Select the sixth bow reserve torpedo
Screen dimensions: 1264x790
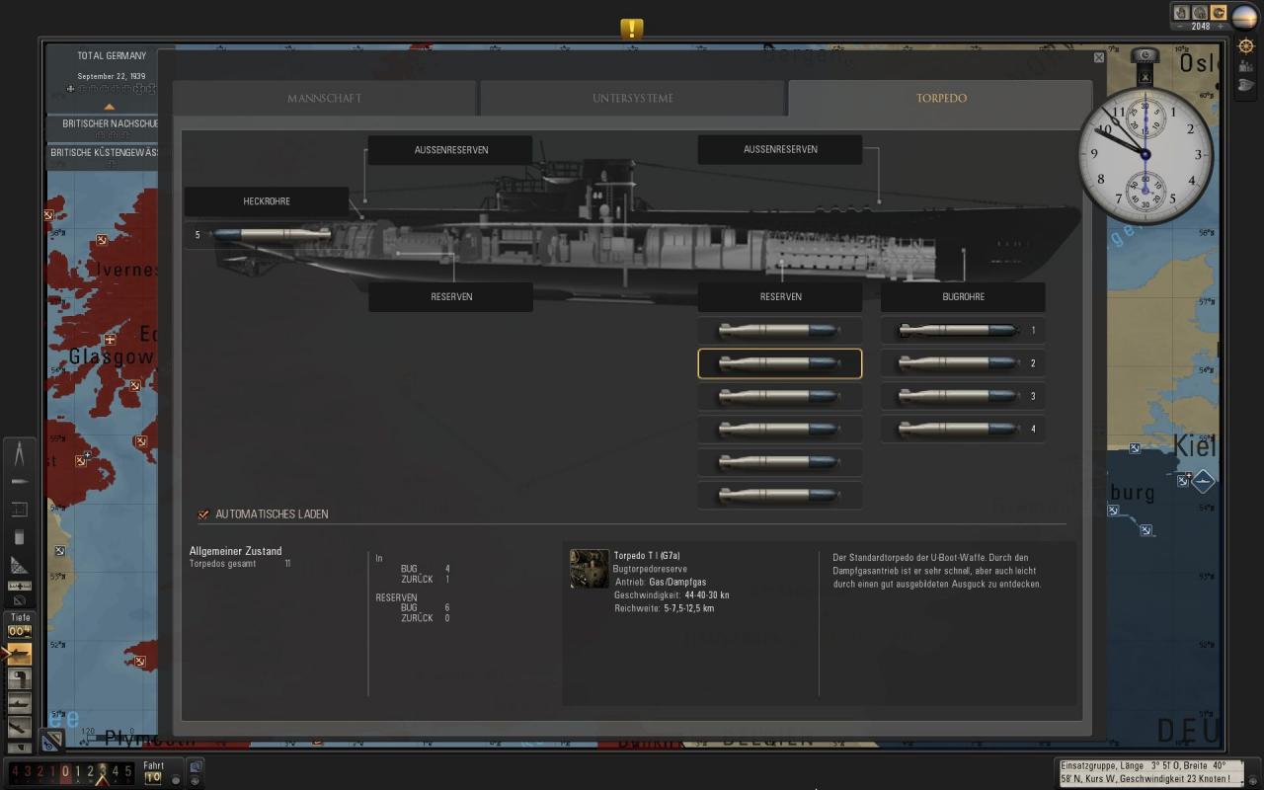pyautogui.click(x=780, y=495)
